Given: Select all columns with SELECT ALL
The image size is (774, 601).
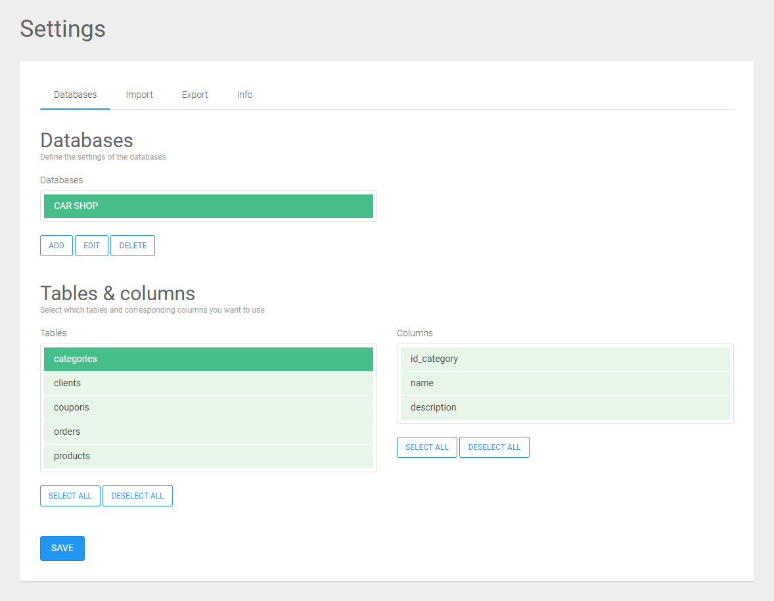Looking at the screenshot, I should (x=427, y=447).
